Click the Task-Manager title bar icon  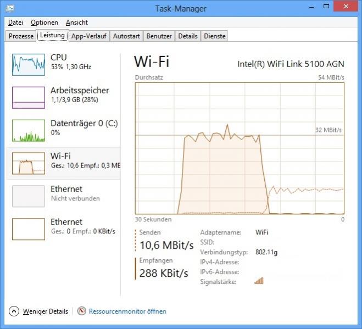[10, 8]
